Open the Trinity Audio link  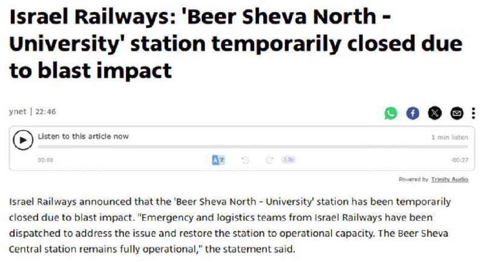coord(450,180)
